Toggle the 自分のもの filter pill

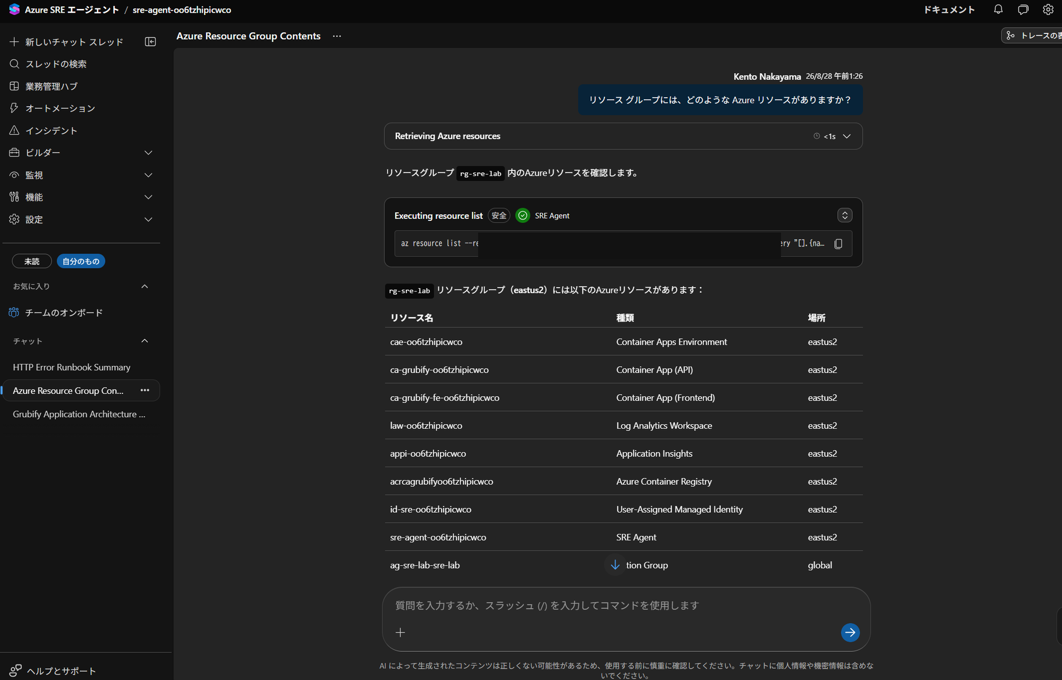pyautogui.click(x=81, y=261)
